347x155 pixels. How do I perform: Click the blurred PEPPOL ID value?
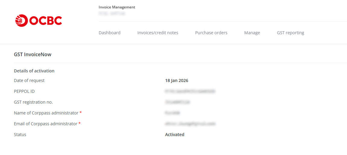pos(190,91)
